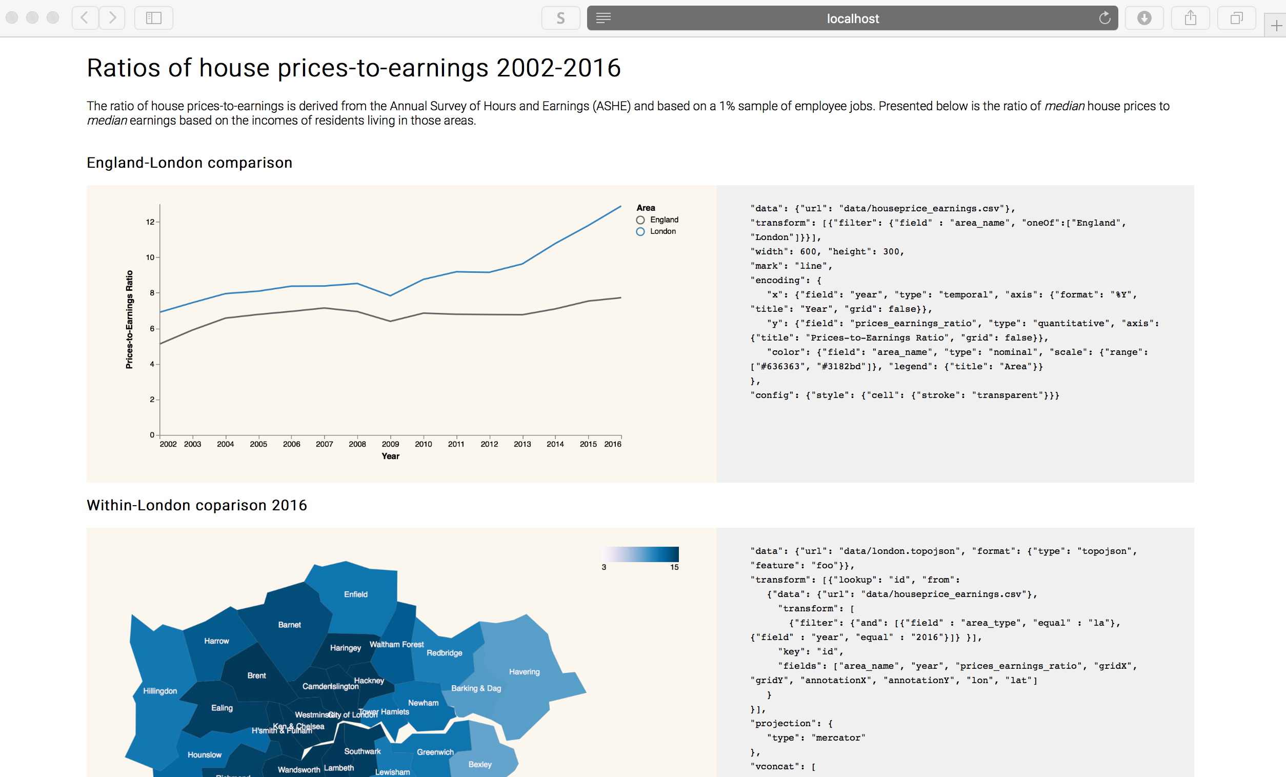
Task: Click the 2016 x-axis tick label
Action: point(613,444)
